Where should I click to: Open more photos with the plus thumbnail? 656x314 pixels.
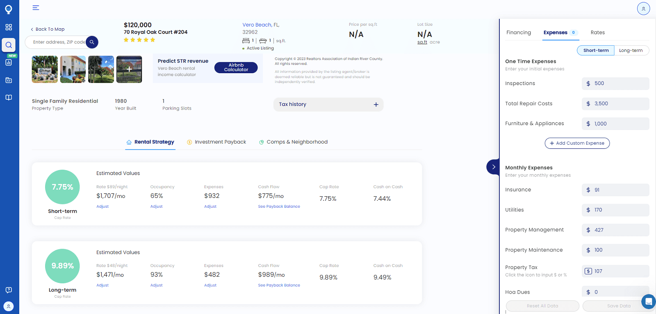click(x=129, y=70)
